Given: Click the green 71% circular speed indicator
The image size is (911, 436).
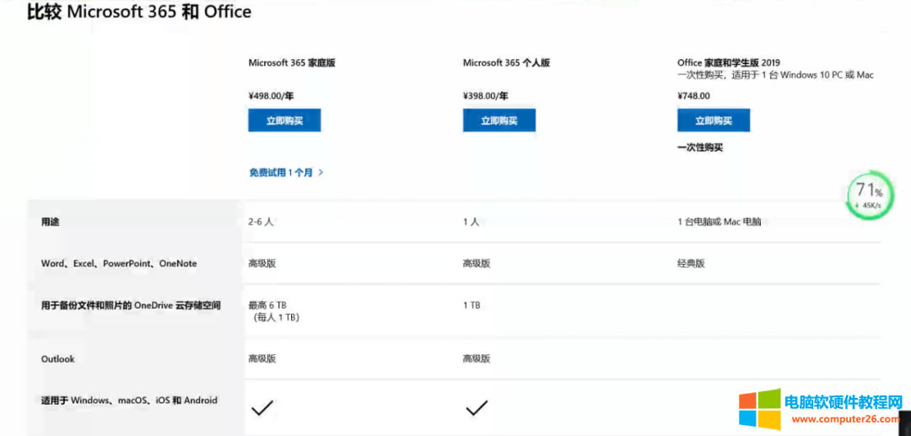Looking at the screenshot, I should pos(869,195).
